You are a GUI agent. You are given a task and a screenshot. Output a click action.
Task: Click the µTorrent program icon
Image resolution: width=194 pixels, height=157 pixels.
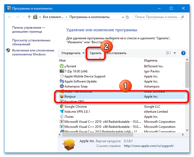(62, 66)
